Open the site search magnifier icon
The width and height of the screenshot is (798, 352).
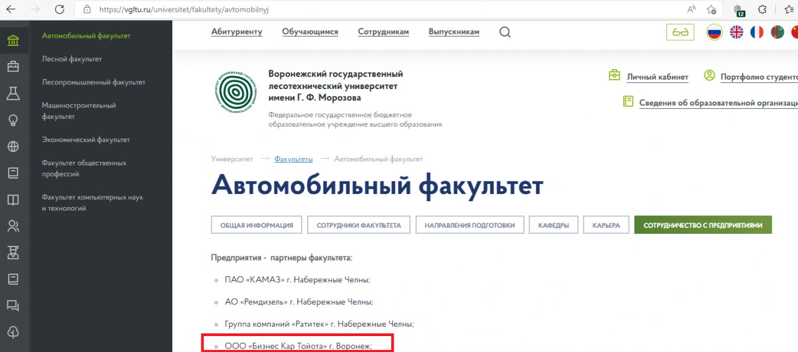pyautogui.click(x=505, y=32)
